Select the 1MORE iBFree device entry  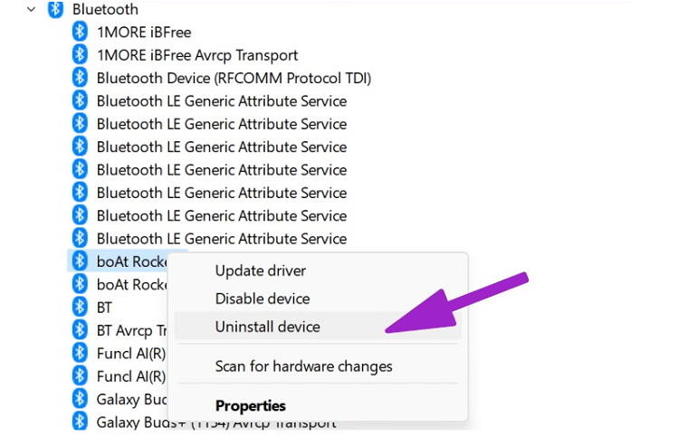coord(144,32)
